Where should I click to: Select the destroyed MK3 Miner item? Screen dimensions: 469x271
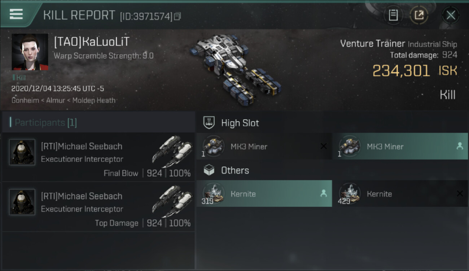264,146
